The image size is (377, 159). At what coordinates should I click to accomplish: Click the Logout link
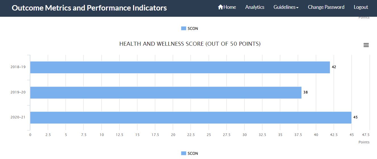(x=361, y=7)
